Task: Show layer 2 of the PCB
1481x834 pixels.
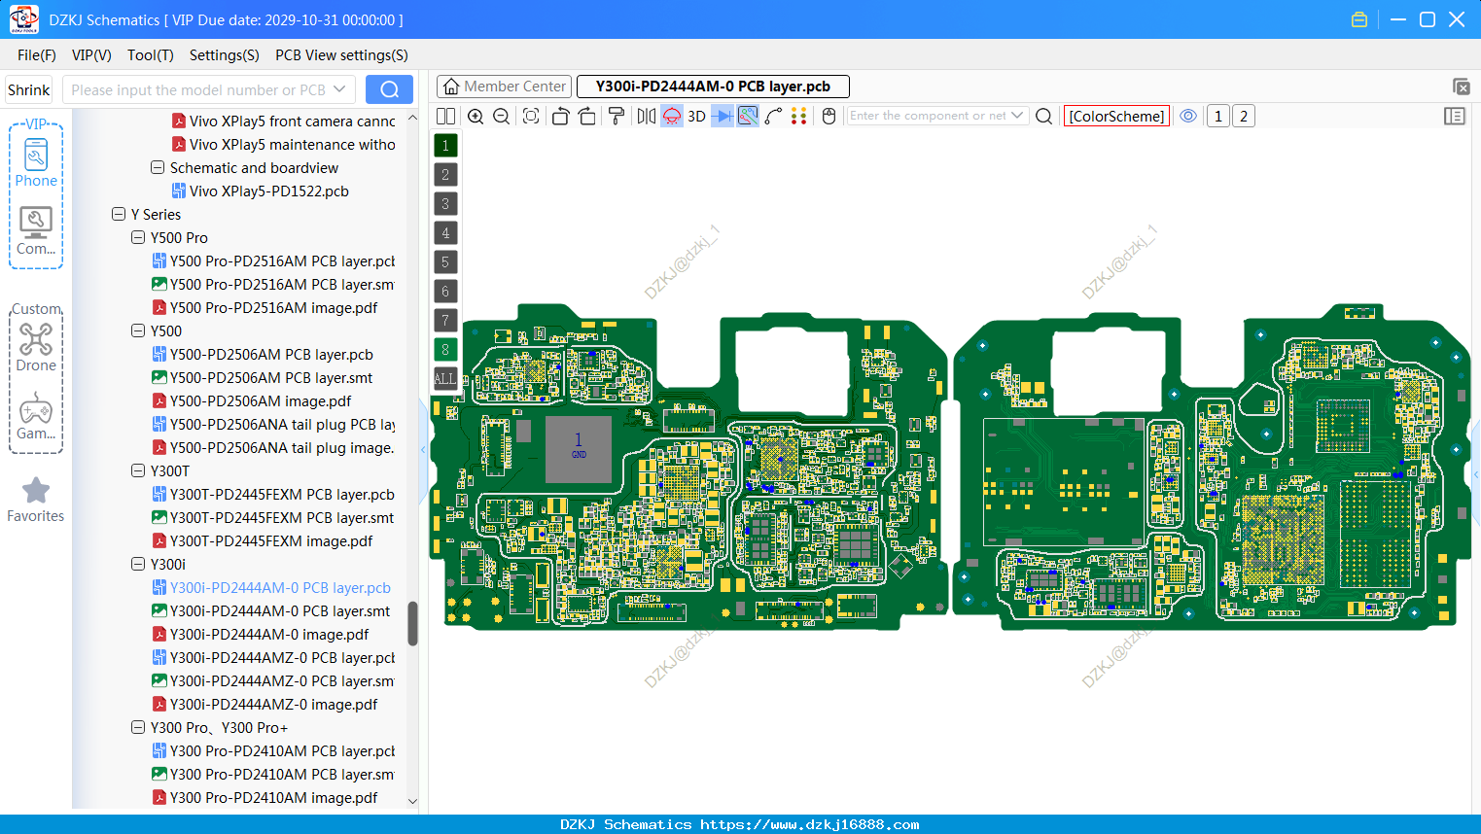Action: point(445,175)
